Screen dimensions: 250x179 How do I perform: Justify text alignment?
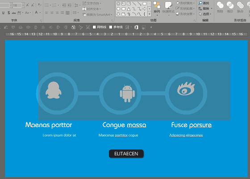pos(62,13)
